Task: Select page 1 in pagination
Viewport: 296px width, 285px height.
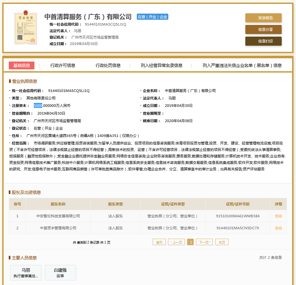Action: tap(190, 242)
